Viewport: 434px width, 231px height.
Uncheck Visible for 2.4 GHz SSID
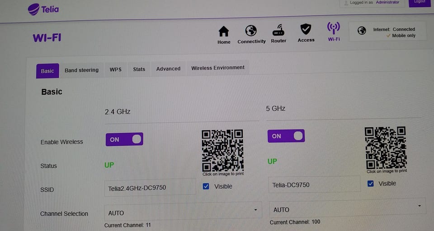pos(206,186)
